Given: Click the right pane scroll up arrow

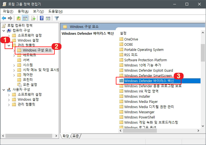Looking at the screenshot, I should coord(203,33).
